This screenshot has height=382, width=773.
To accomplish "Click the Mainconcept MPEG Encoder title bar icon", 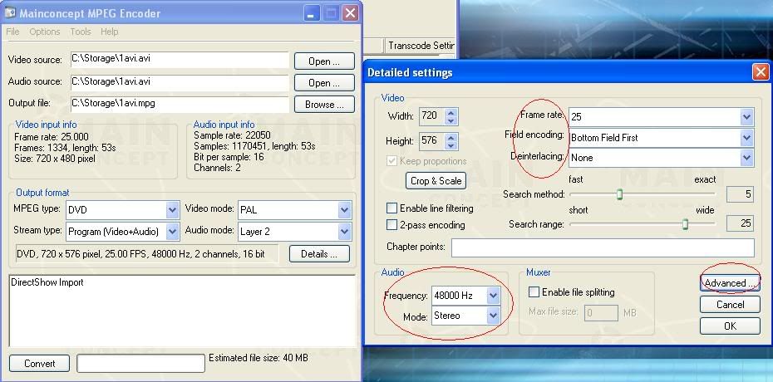I will point(9,12).
